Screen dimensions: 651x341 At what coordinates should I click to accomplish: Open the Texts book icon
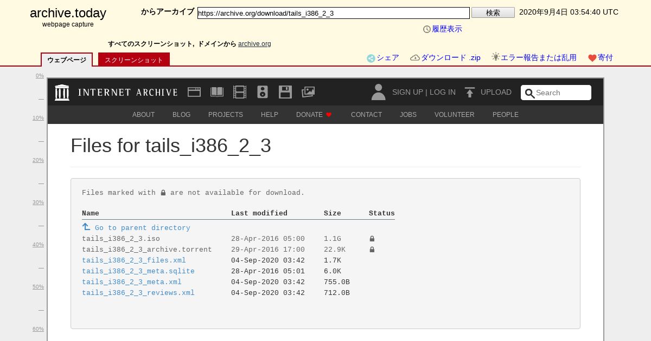click(217, 92)
